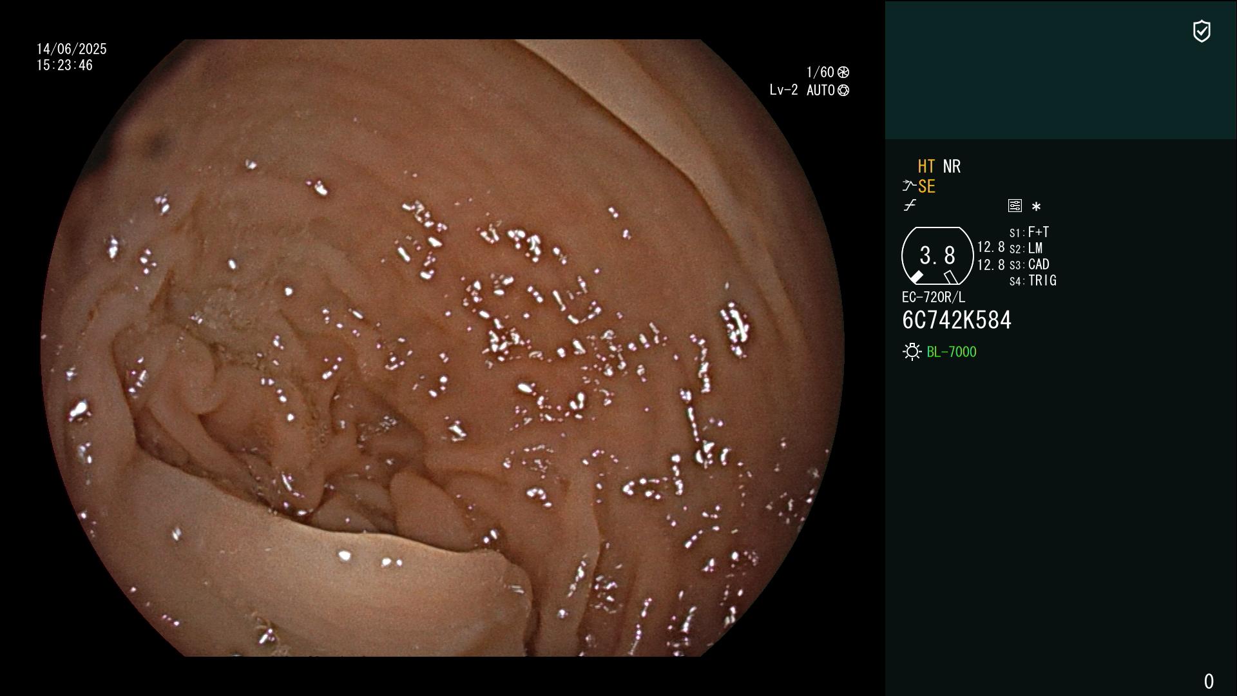Click the S1: F+T switch assignment

click(1030, 232)
